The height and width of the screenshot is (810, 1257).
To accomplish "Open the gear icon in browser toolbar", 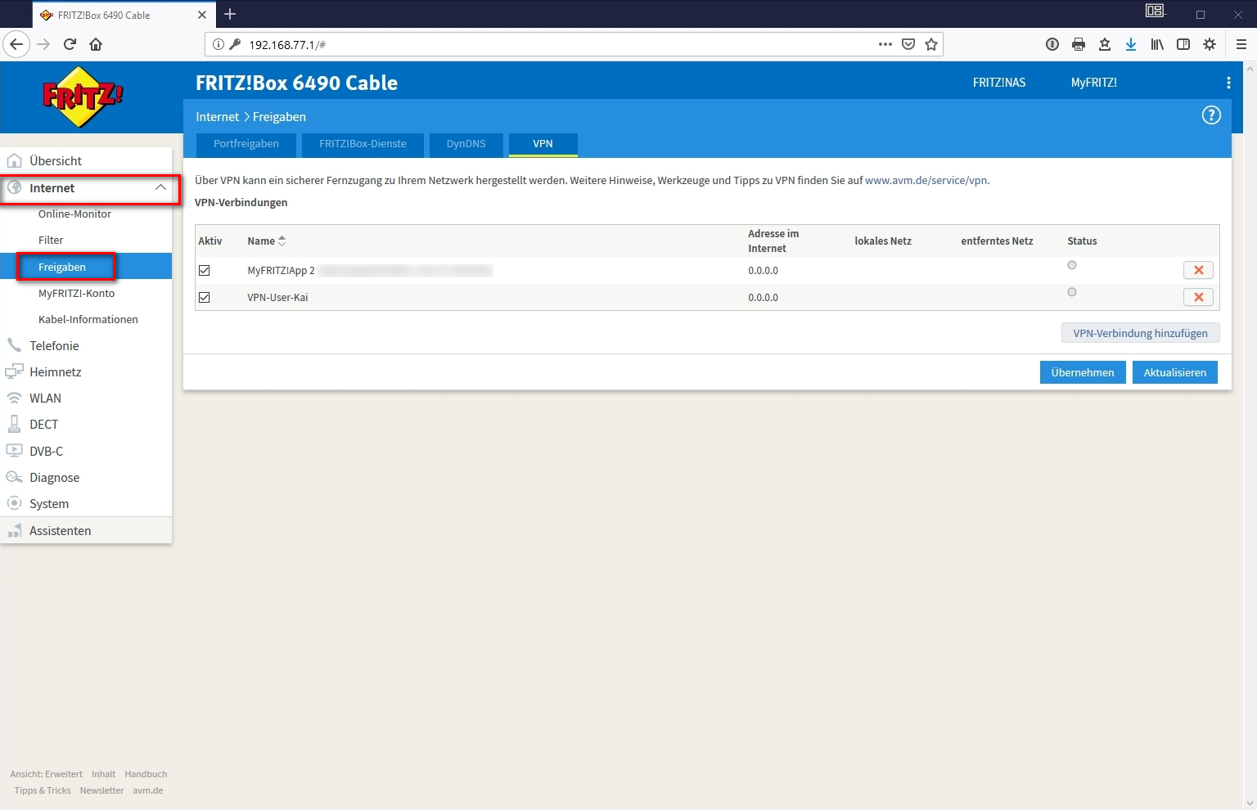I will click(x=1210, y=44).
